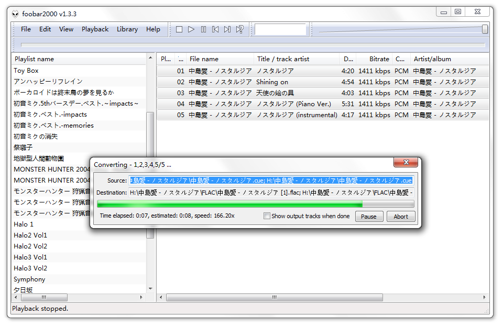
Task: Open the Library menu
Action: pyautogui.click(x=127, y=29)
